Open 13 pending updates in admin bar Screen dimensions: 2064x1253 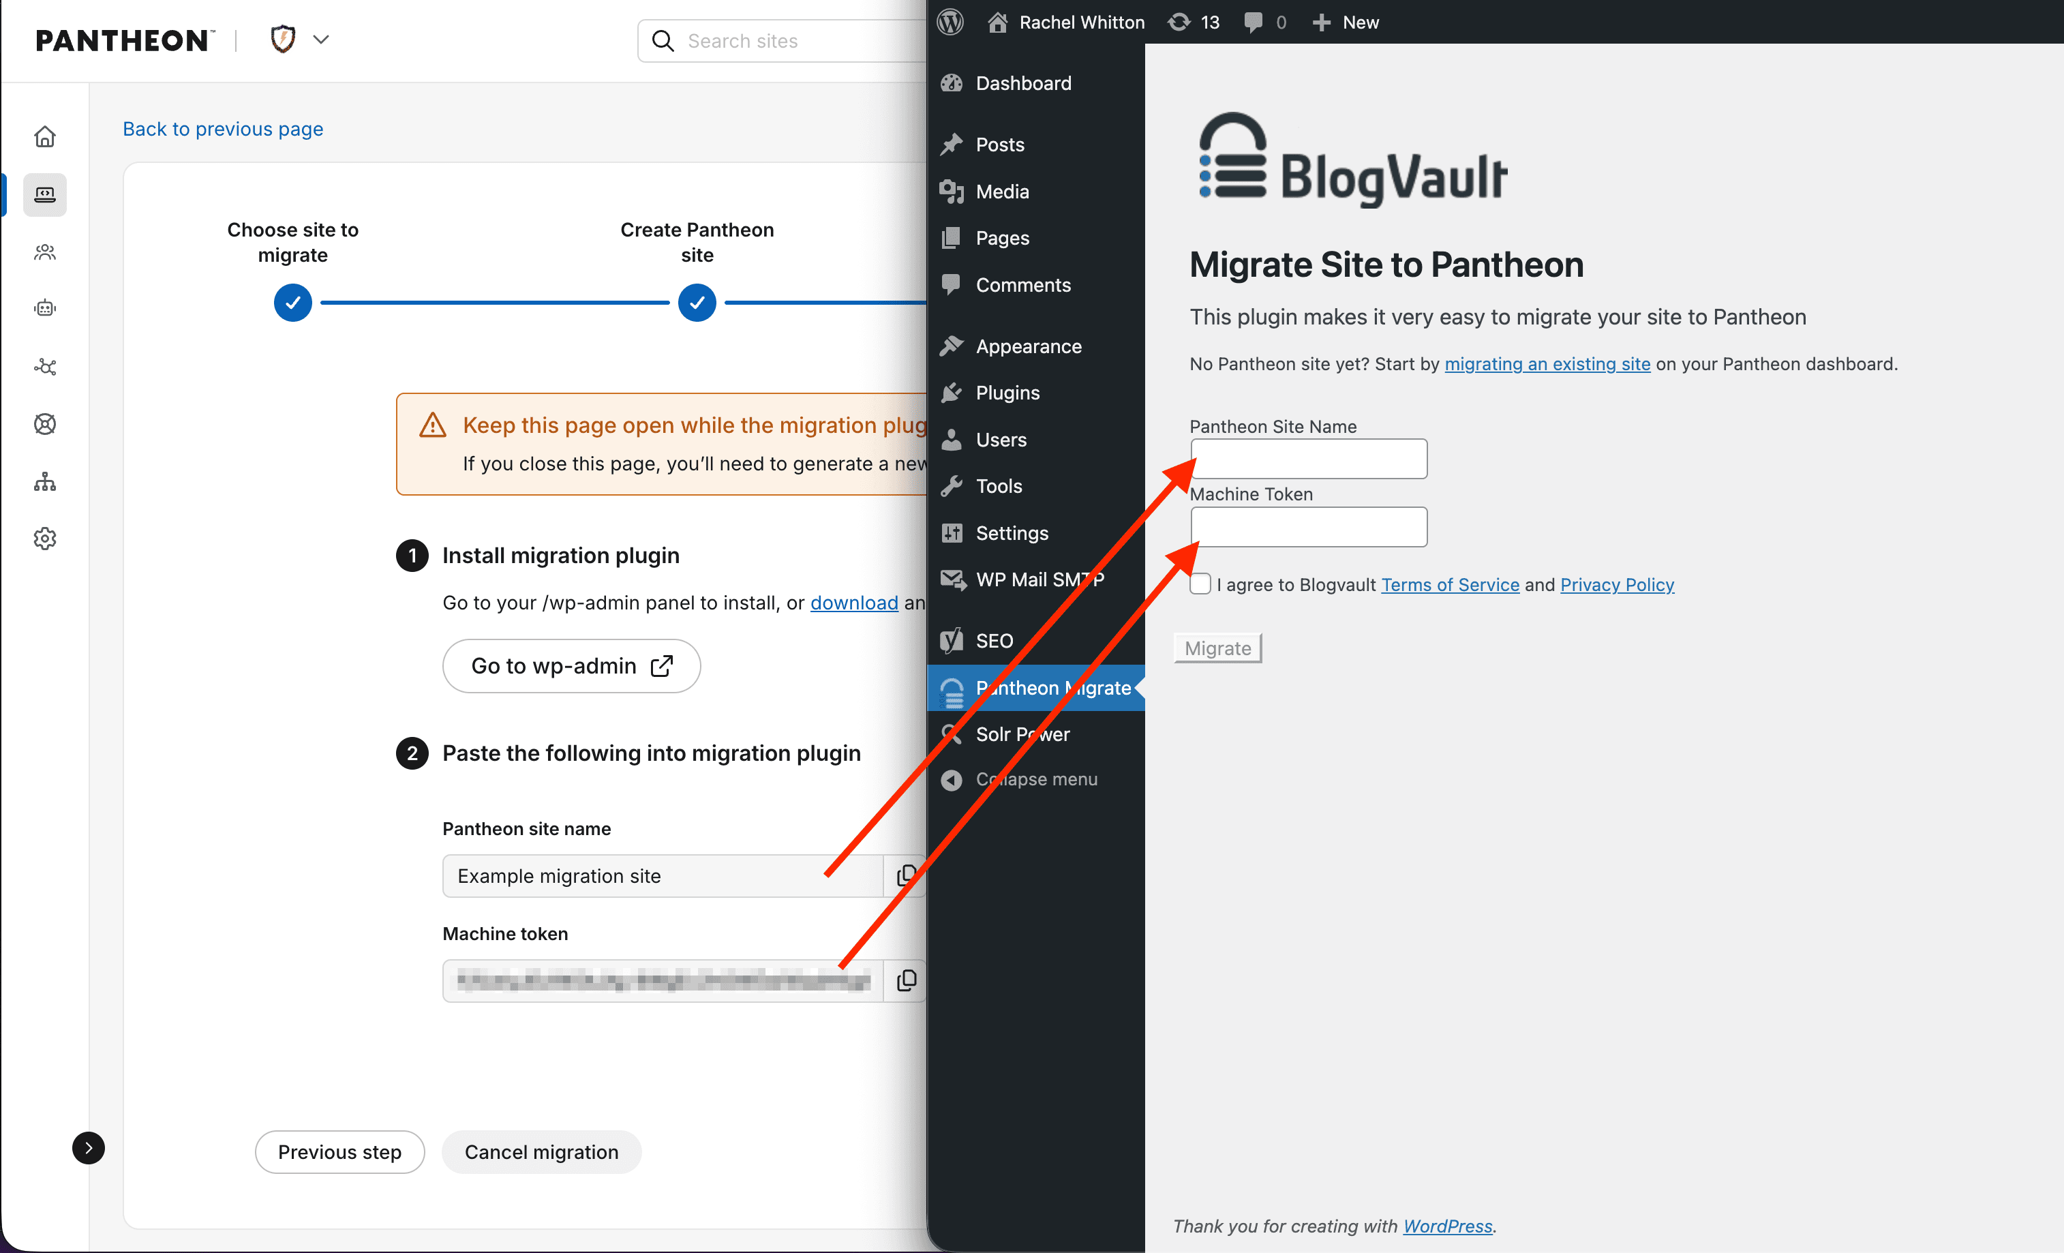[1194, 22]
